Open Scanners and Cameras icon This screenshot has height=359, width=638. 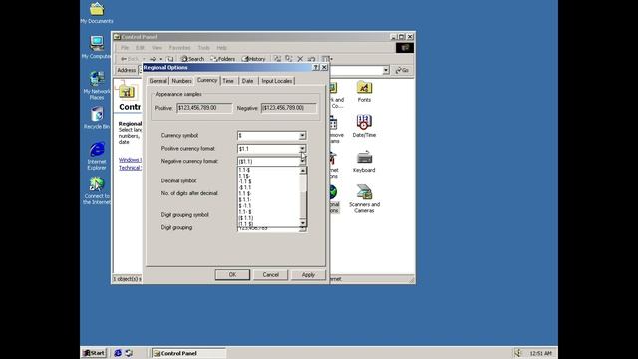[364, 199]
